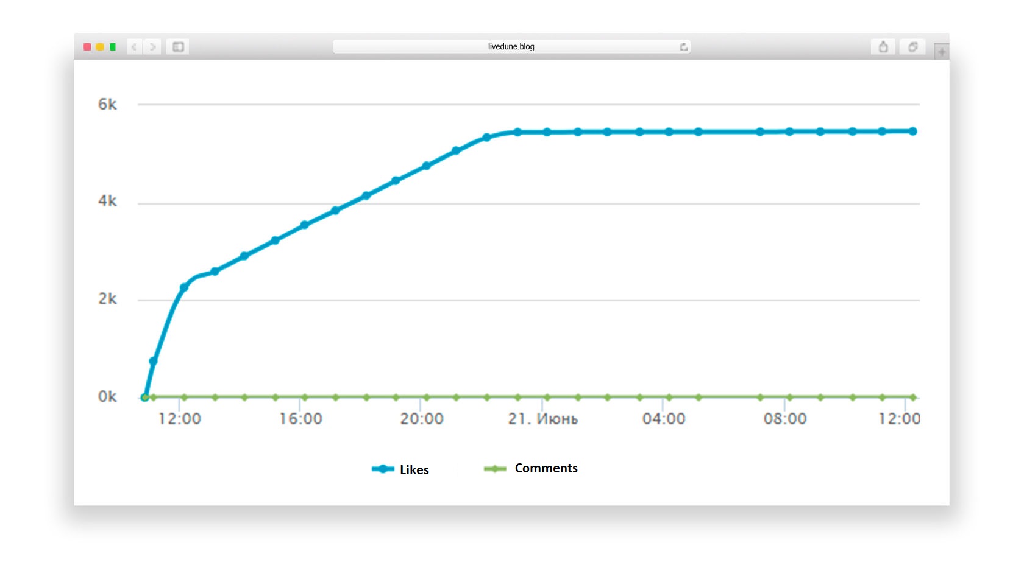Click the Likes point above 21. Июнь tick

[547, 132]
